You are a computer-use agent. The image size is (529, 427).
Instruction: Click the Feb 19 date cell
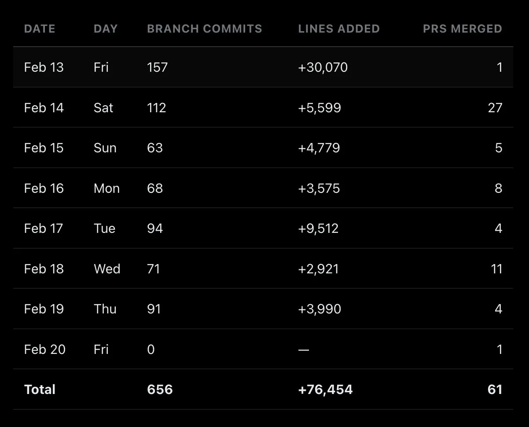[44, 309]
